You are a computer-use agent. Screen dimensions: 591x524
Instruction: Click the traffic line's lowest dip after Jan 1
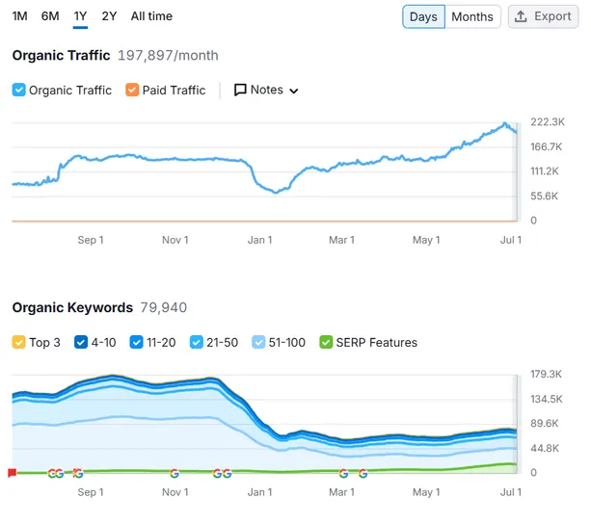(x=276, y=192)
